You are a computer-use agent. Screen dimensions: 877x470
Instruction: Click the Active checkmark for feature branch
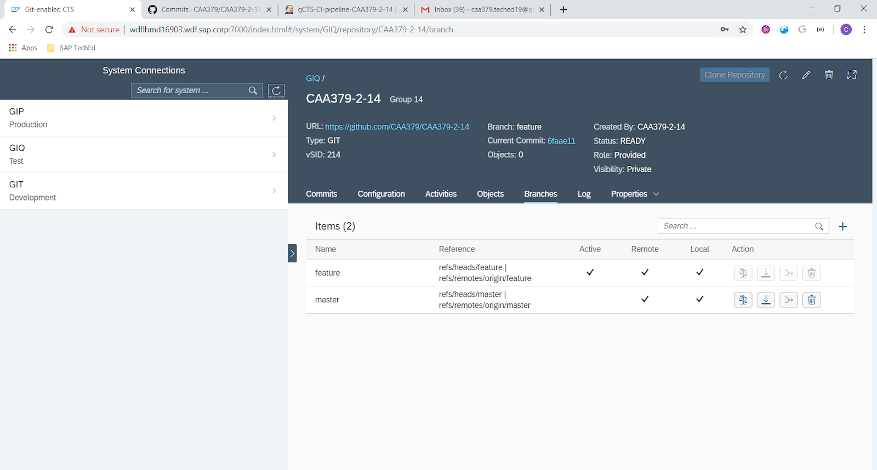590,272
